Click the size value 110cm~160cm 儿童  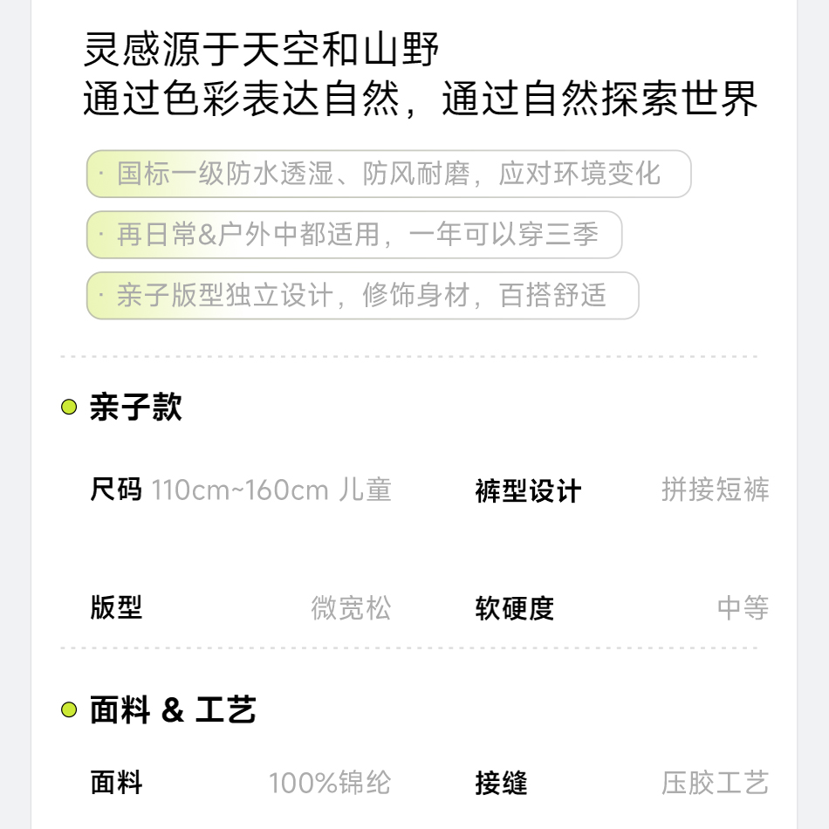271,490
